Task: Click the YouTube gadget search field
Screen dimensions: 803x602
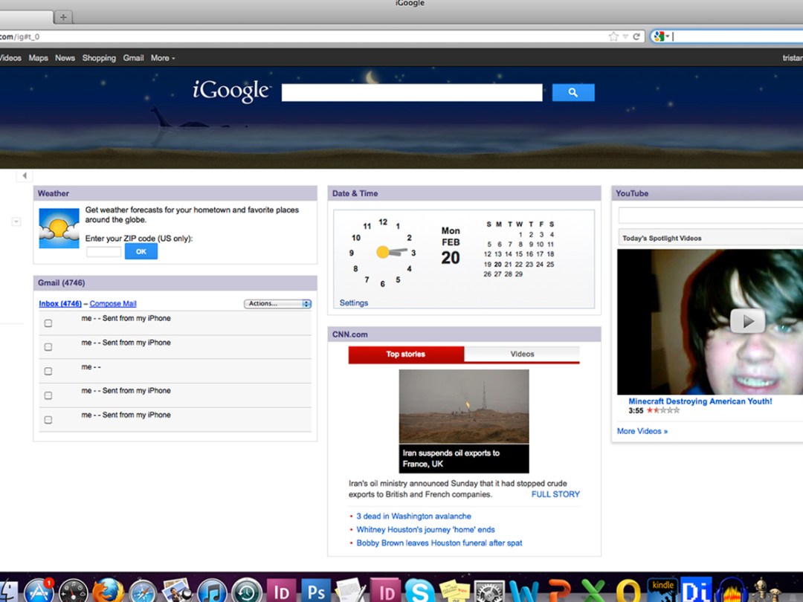Action: (x=711, y=216)
